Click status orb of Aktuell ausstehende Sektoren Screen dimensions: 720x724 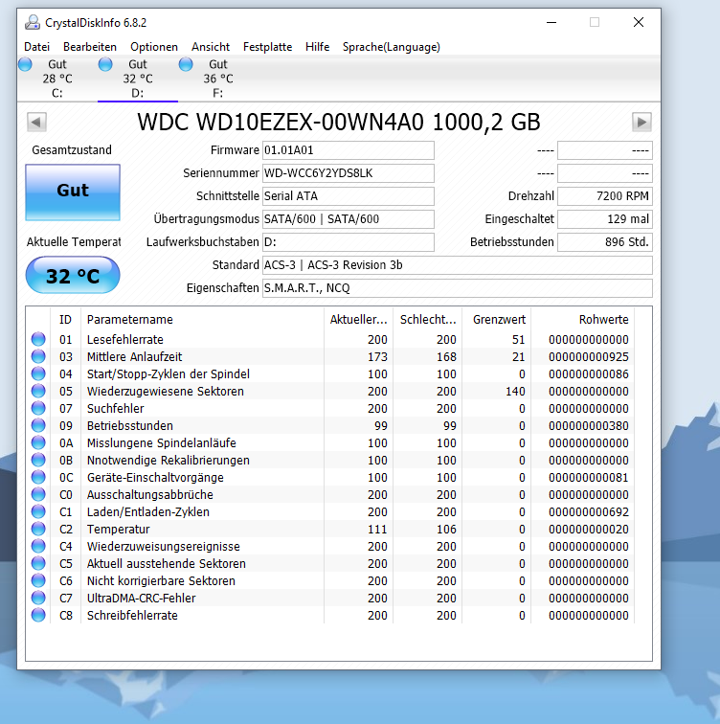38,563
